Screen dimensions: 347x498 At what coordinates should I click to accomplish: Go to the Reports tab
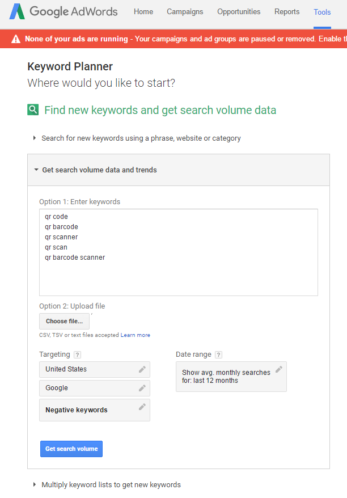coord(287,12)
